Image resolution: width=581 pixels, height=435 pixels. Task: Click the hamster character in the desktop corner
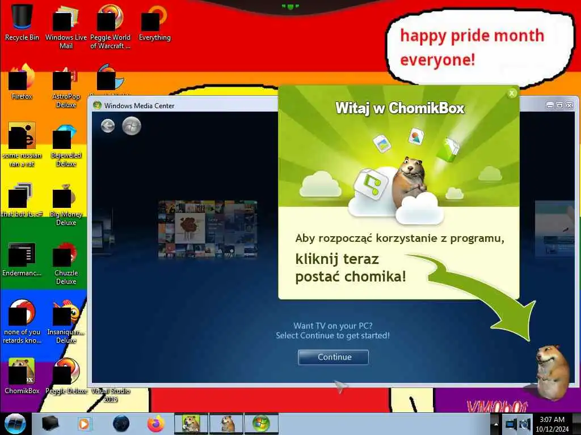pos(551,372)
